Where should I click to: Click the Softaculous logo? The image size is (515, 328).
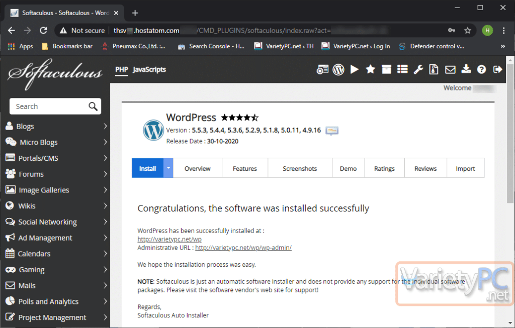pyautogui.click(x=55, y=74)
